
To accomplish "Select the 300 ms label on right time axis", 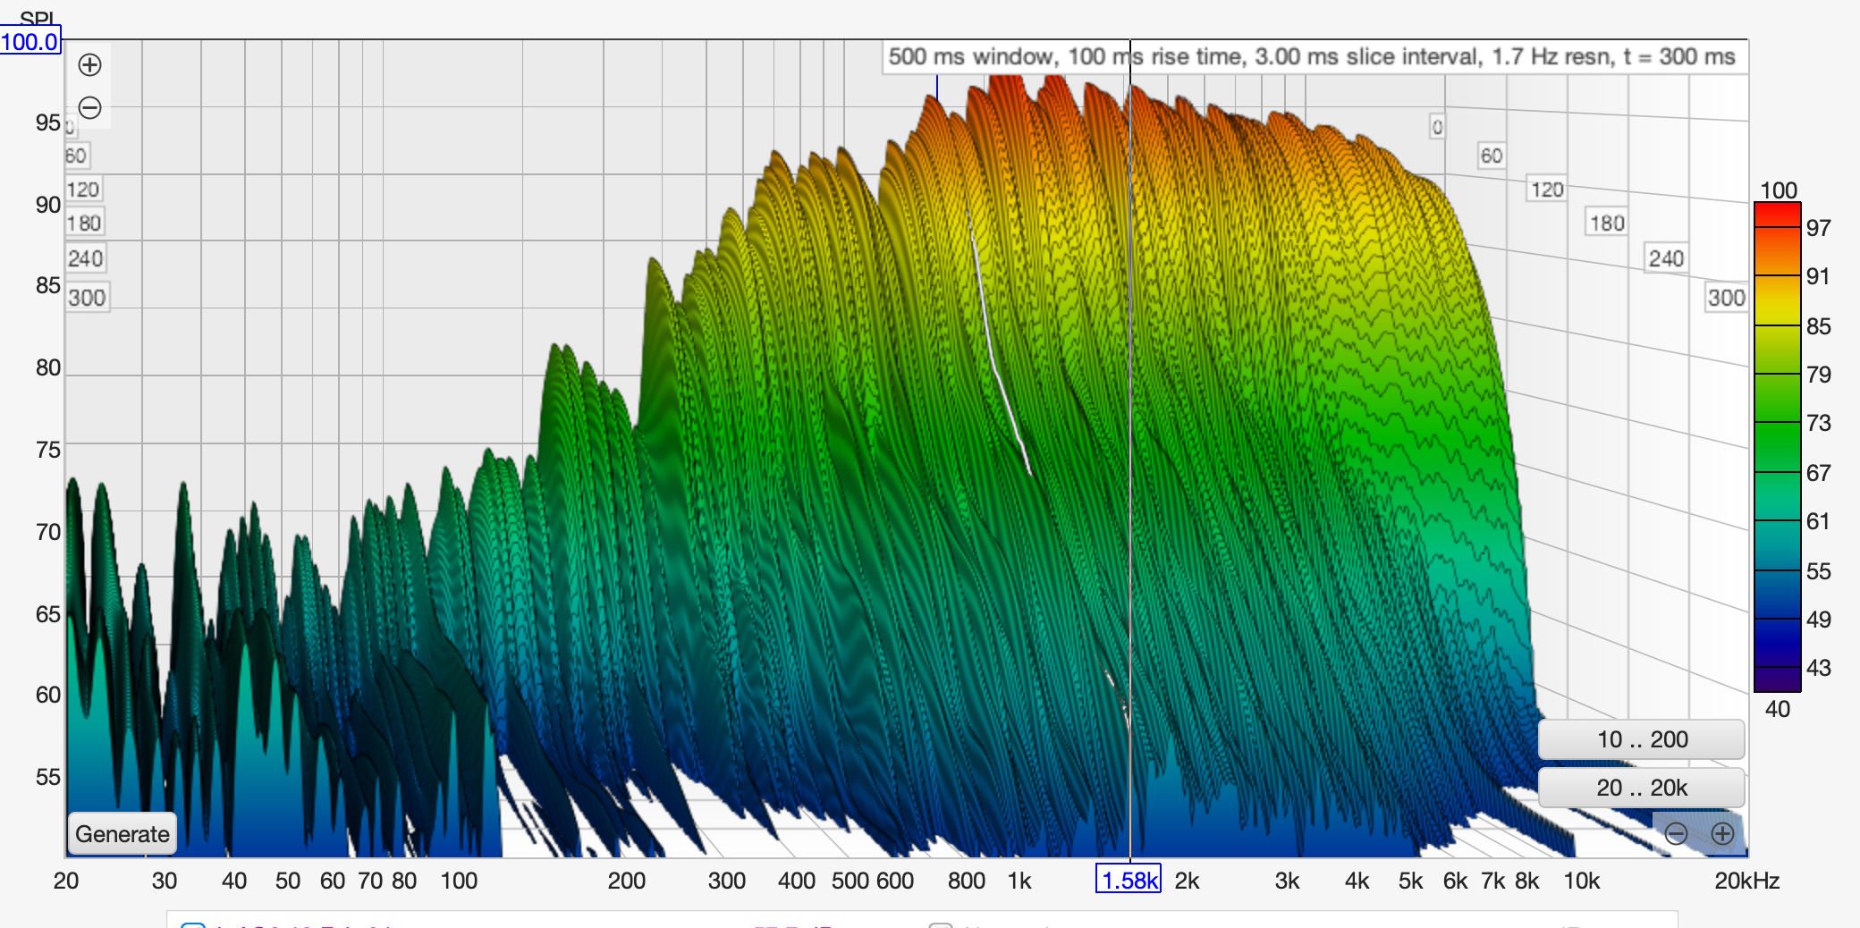I will 1726,298.
